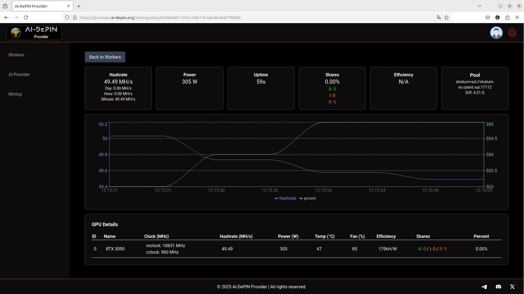Viewport: 524px width, 294px height.
Task: Reload the current browser page
Action: [x=26, y=17]
